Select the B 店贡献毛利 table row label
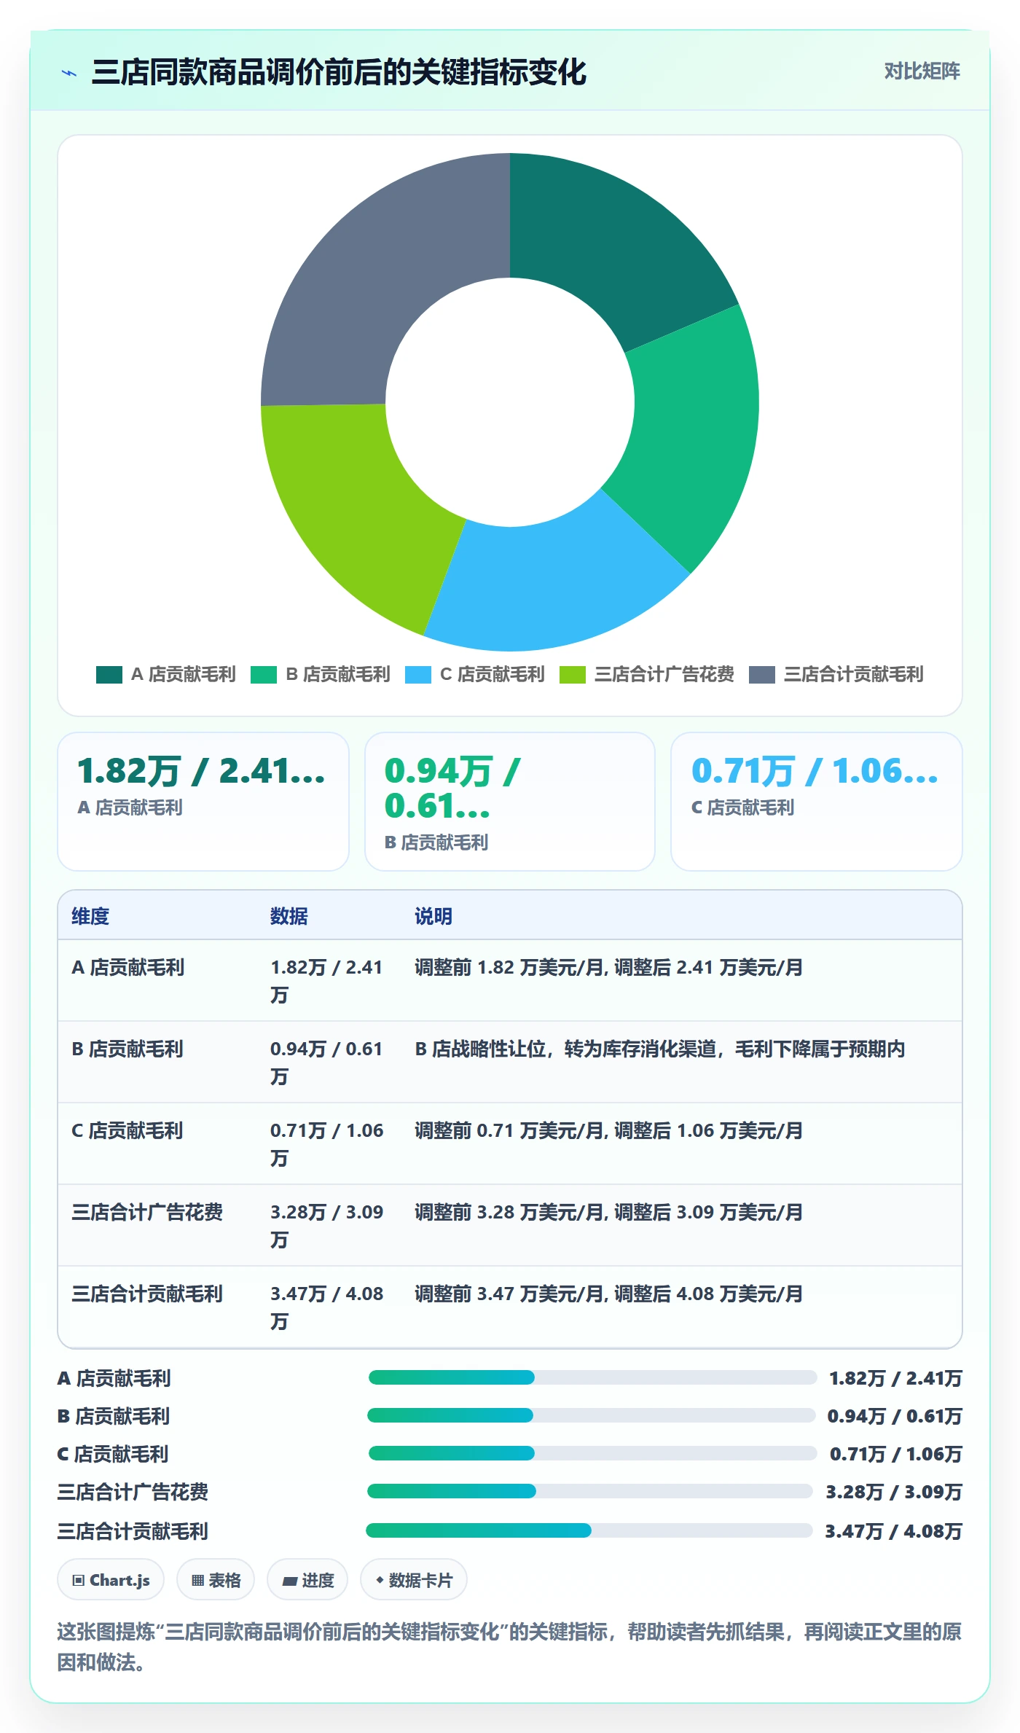This screenshot has width=1020, height=1733. coord(127,1049)
